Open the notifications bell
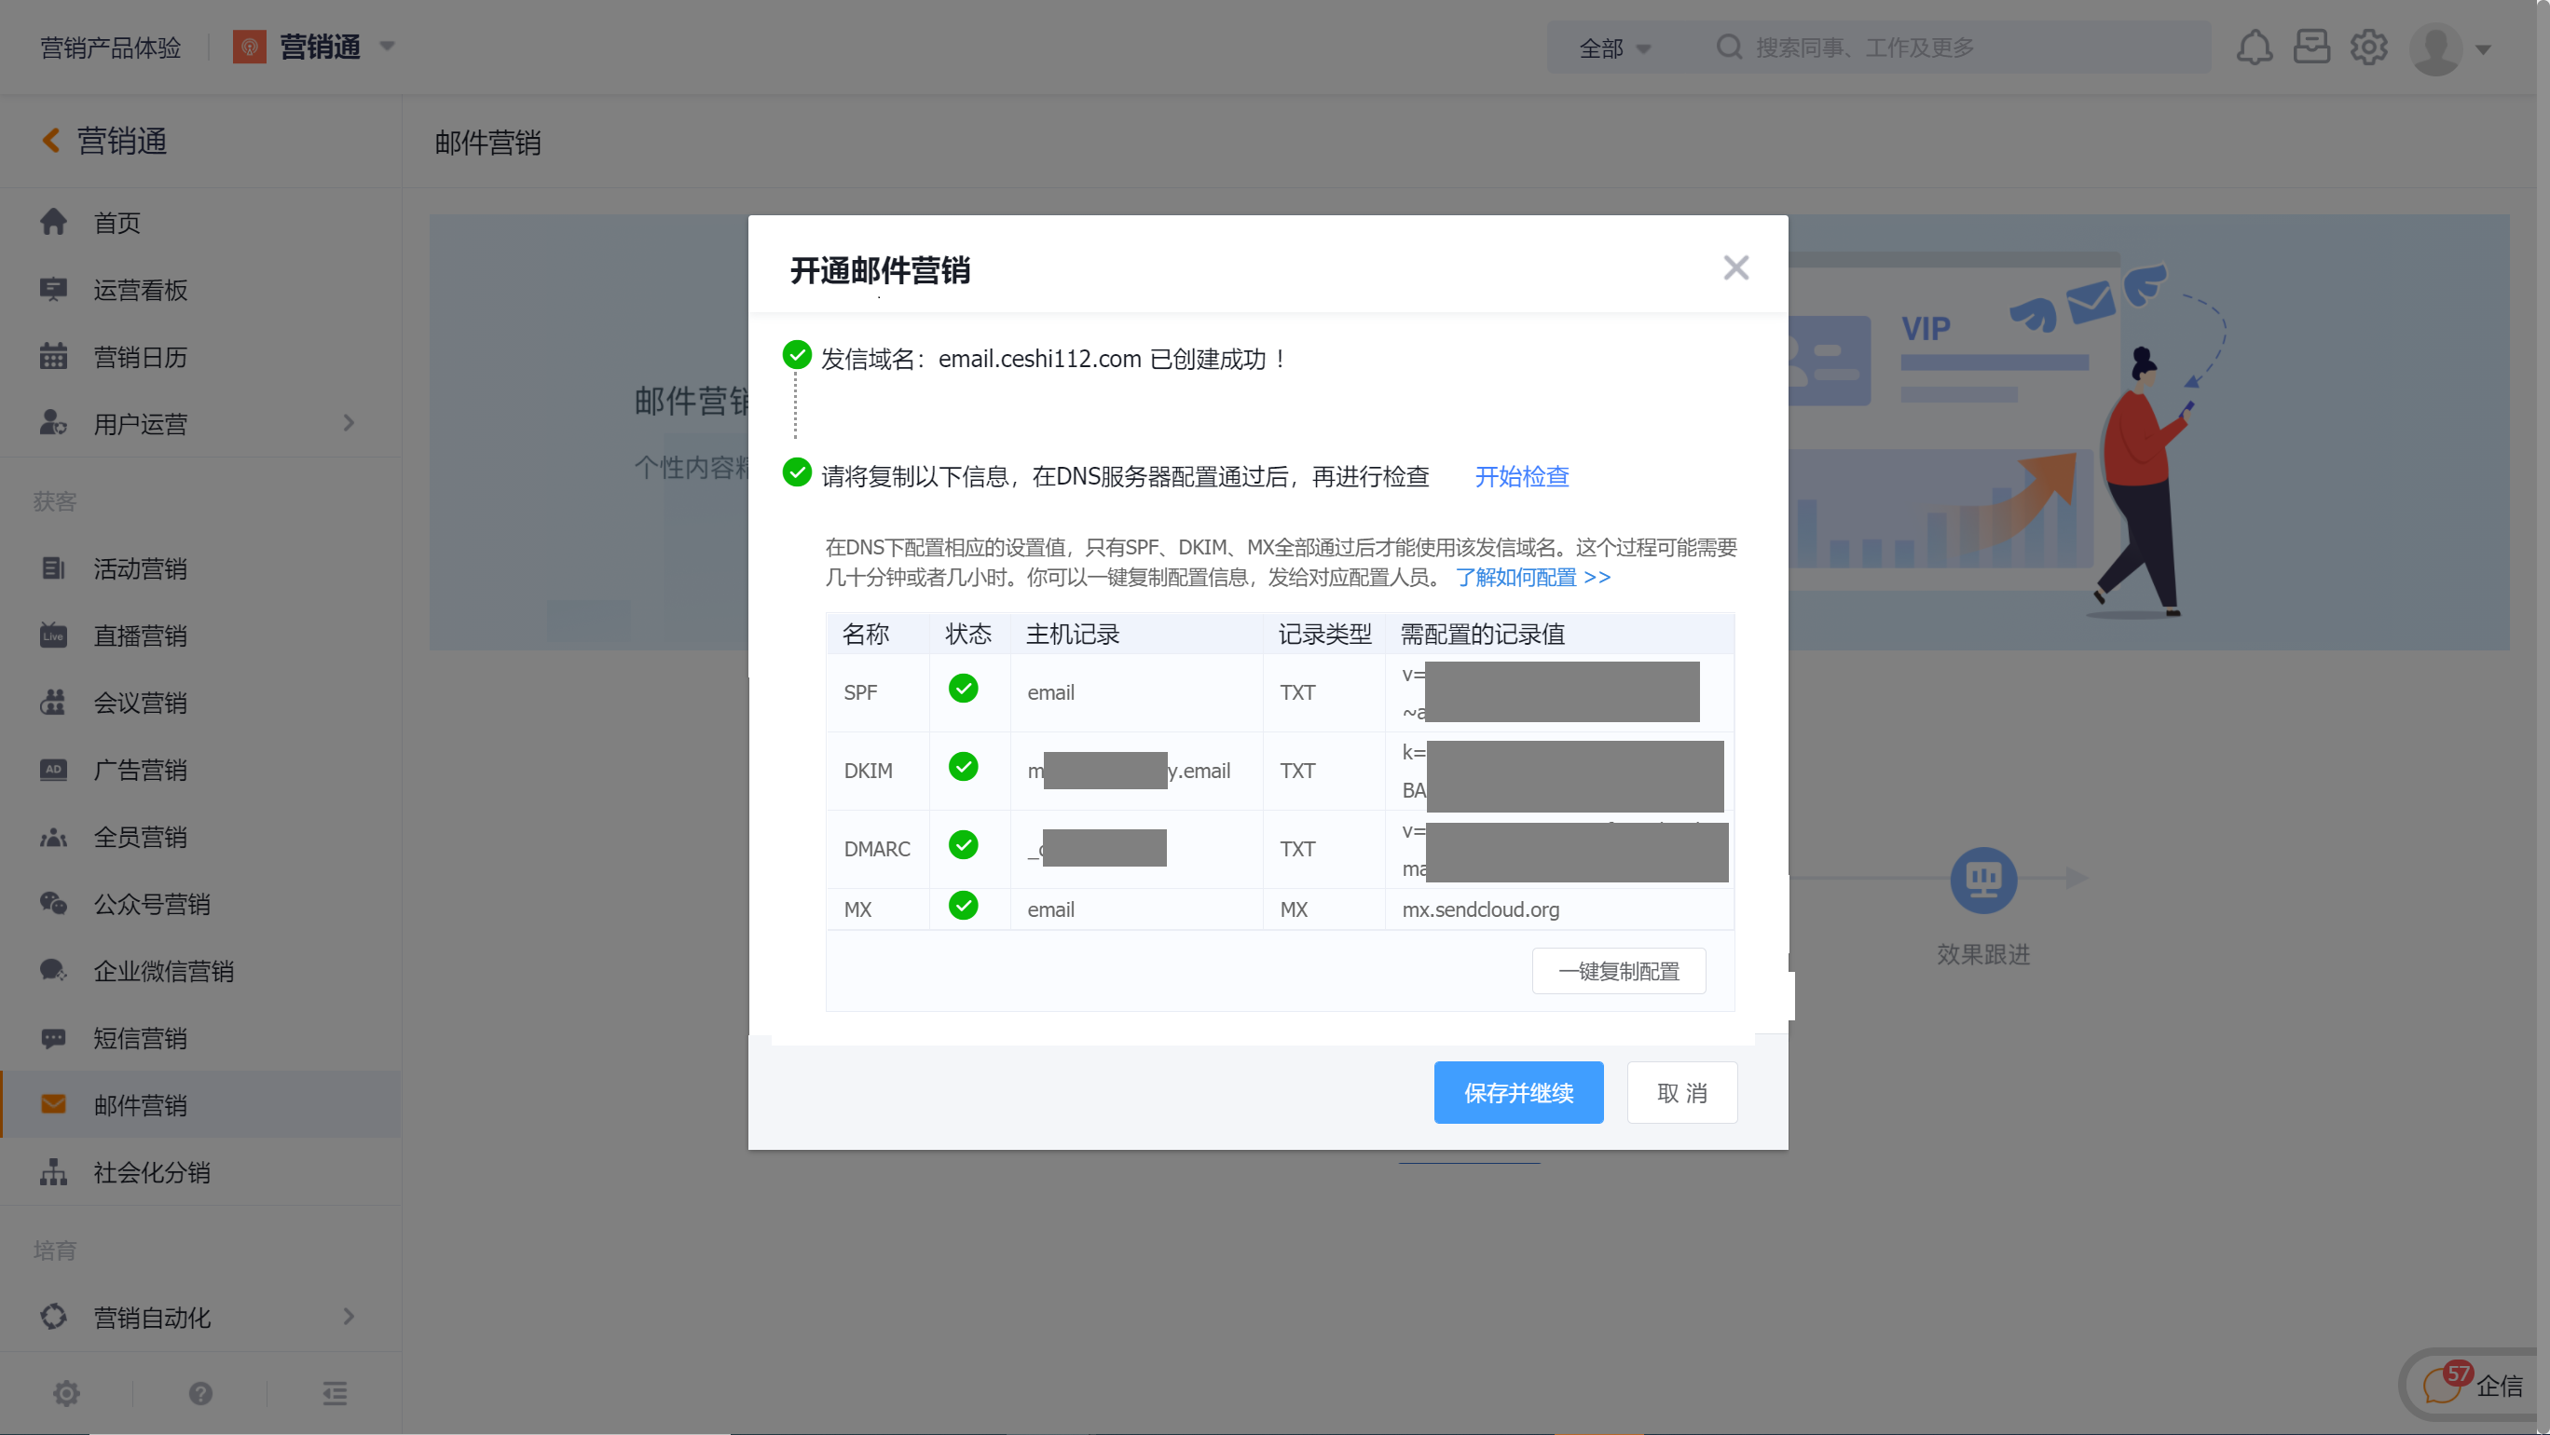This screenshot has width=2550, height=1435. (2254, 48)
